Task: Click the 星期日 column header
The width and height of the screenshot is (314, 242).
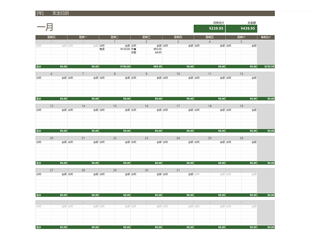Action: [52, 37]
